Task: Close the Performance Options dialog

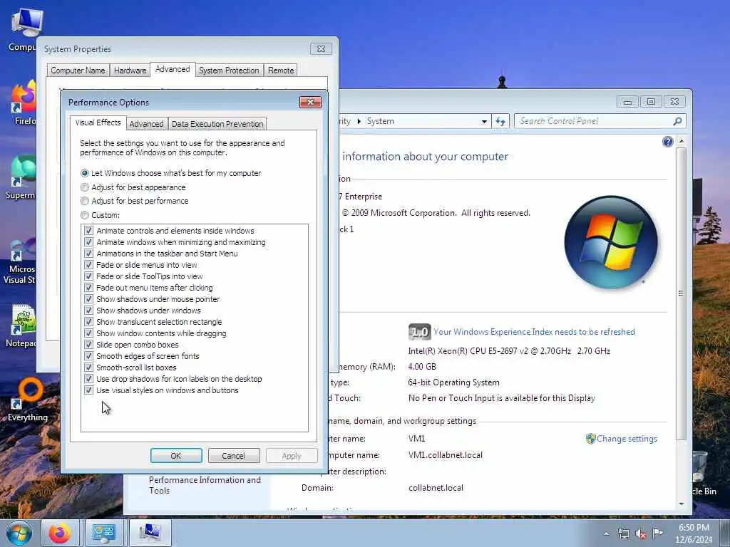Action: coord(311,102)
